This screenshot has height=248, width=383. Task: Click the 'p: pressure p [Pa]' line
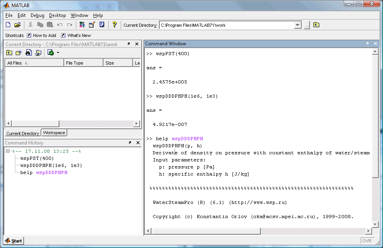click(187, 167)
